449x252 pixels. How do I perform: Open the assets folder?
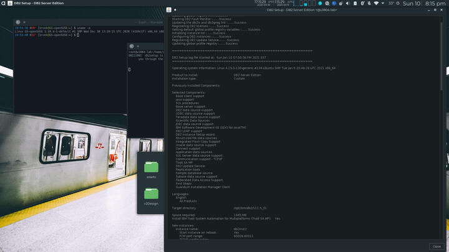coord(151,169)
